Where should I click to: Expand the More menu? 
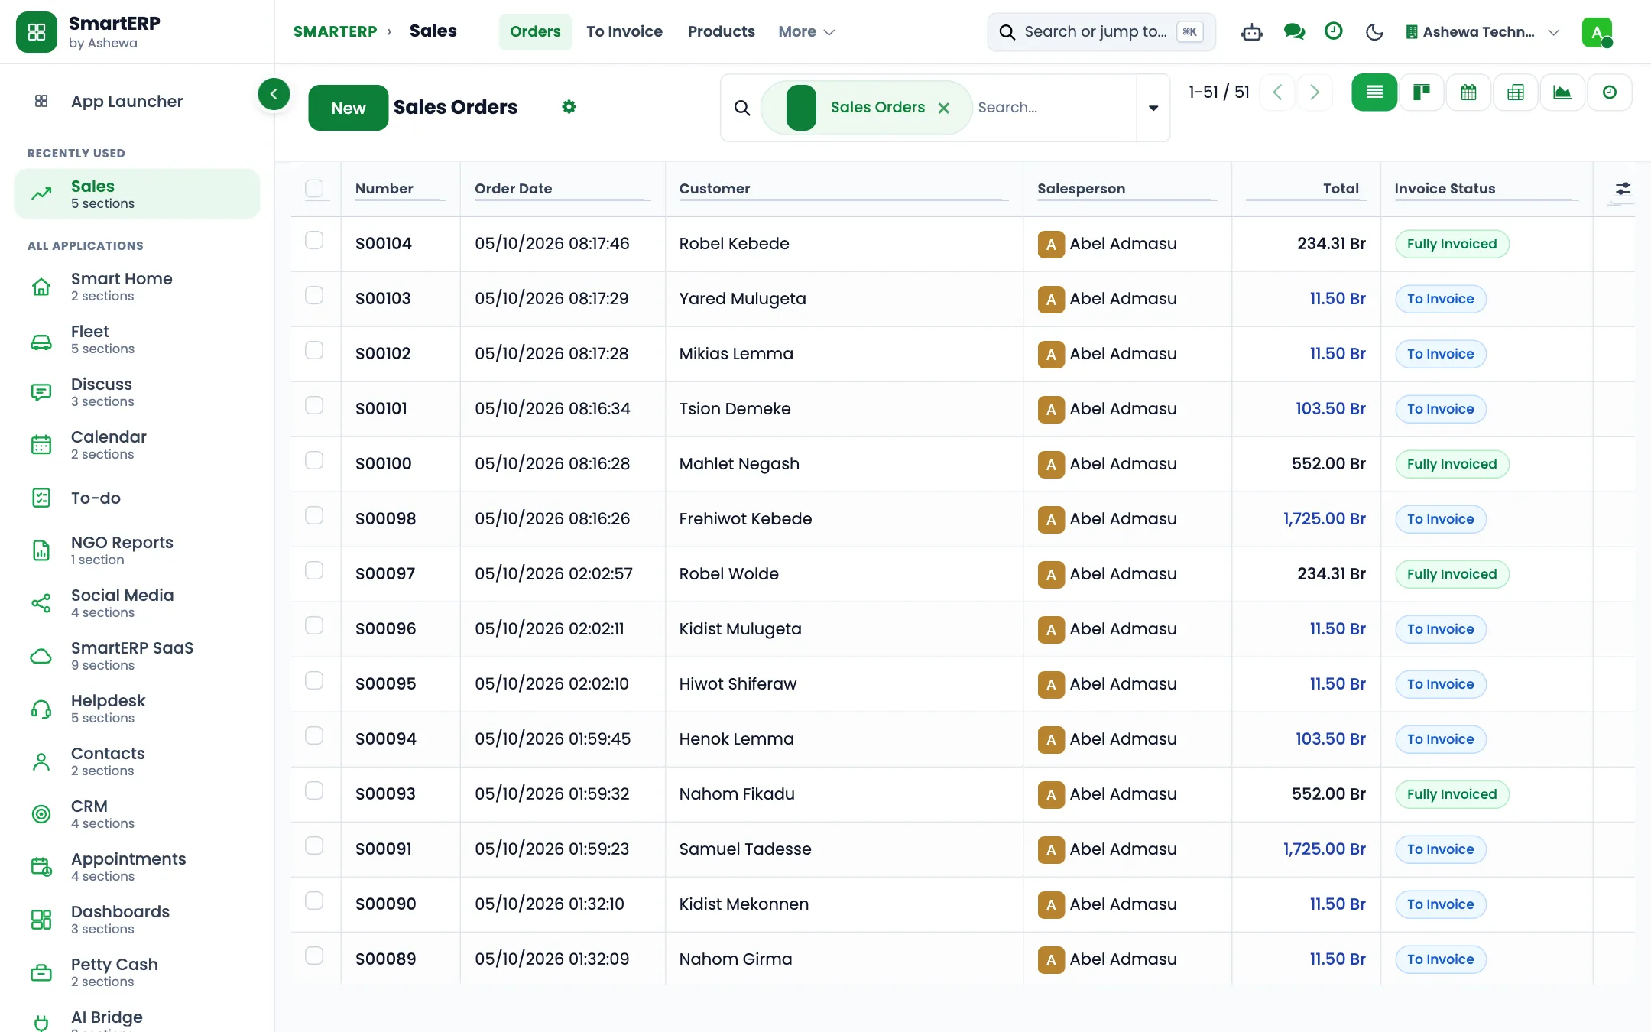(x=806, y=32)
